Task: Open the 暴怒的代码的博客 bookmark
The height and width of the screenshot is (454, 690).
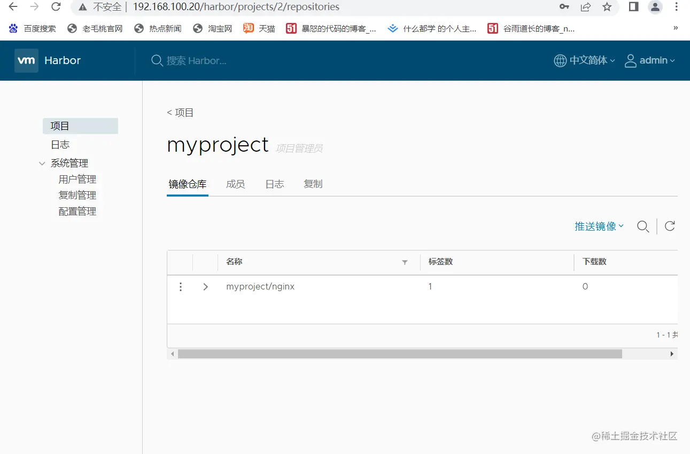Action: coord(331,29)
